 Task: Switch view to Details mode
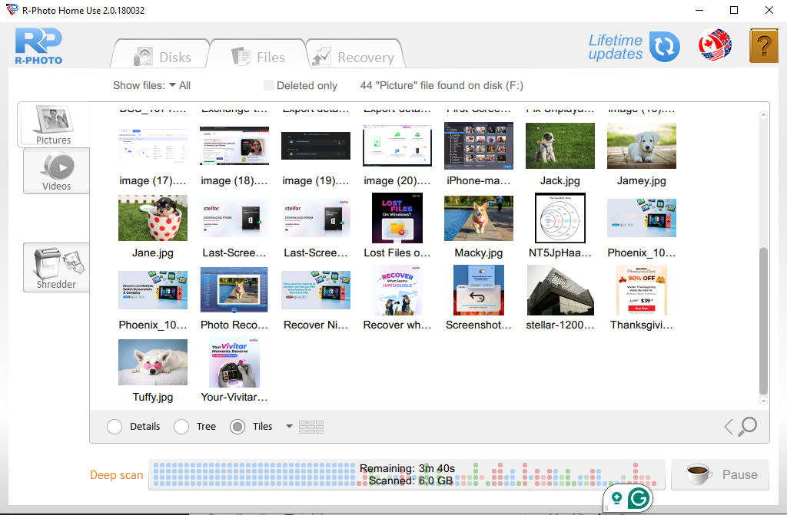point(115,426)
